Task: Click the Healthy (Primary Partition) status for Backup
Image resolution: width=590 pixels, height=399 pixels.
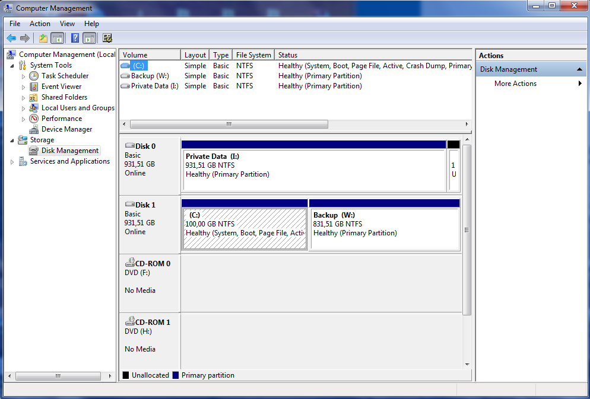Action: (320, 76)
